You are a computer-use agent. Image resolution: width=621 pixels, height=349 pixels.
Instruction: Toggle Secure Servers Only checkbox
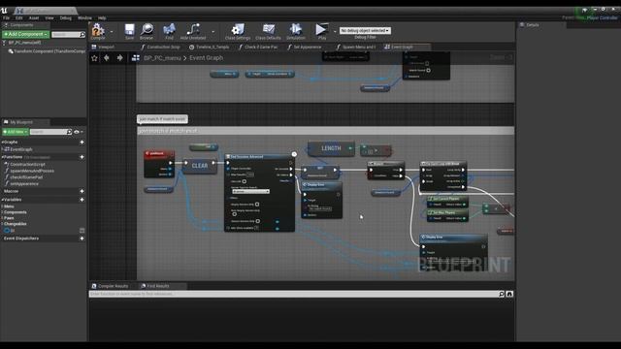(258, 221)
